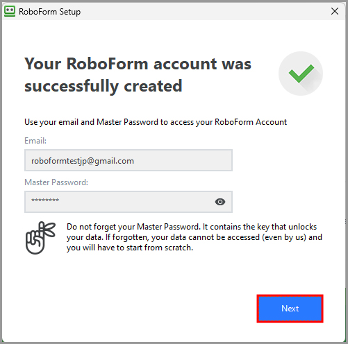Viewport: 348px width, 344px height.
Task: Click the "start from scratch" warning line
Action: (x=130, y=248)
